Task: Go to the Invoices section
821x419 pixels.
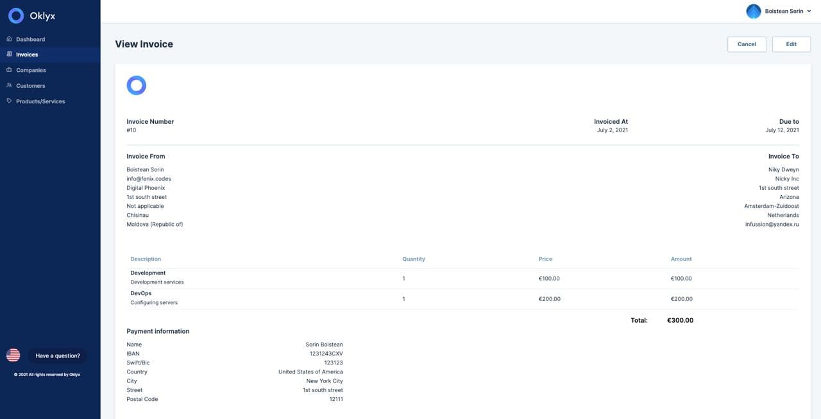Action: click(27, 55)
